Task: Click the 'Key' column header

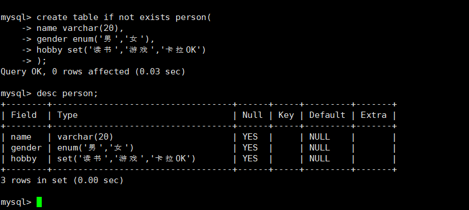Action: click(x=286, y=116)
